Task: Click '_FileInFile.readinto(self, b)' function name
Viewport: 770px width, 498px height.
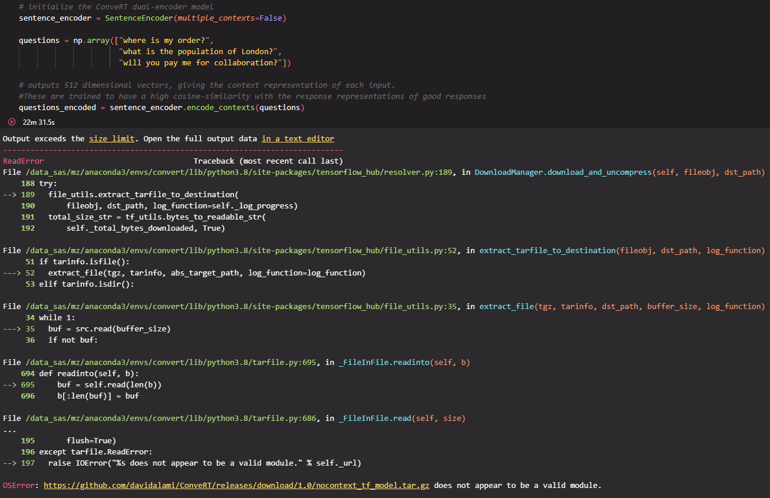Action: 404,363
